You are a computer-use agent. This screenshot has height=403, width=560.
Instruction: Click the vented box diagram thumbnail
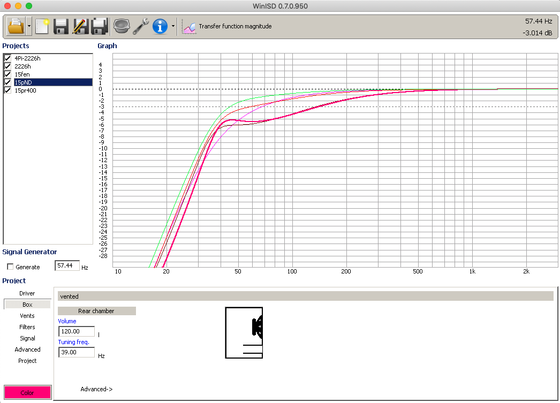point(244,333)
